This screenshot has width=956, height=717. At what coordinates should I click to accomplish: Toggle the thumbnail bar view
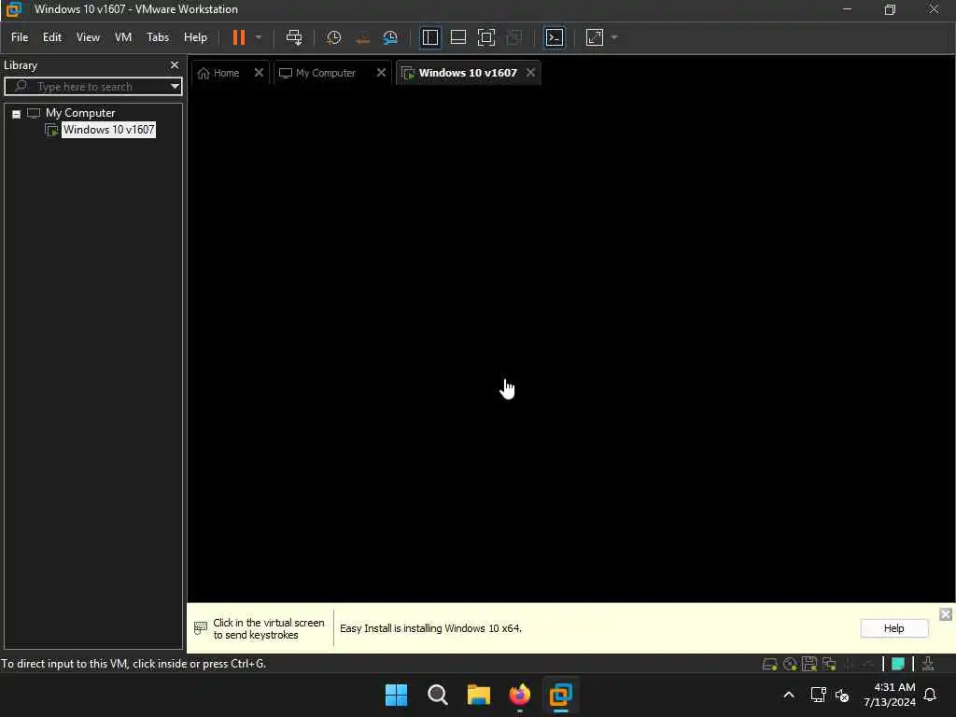pos(457,37)
